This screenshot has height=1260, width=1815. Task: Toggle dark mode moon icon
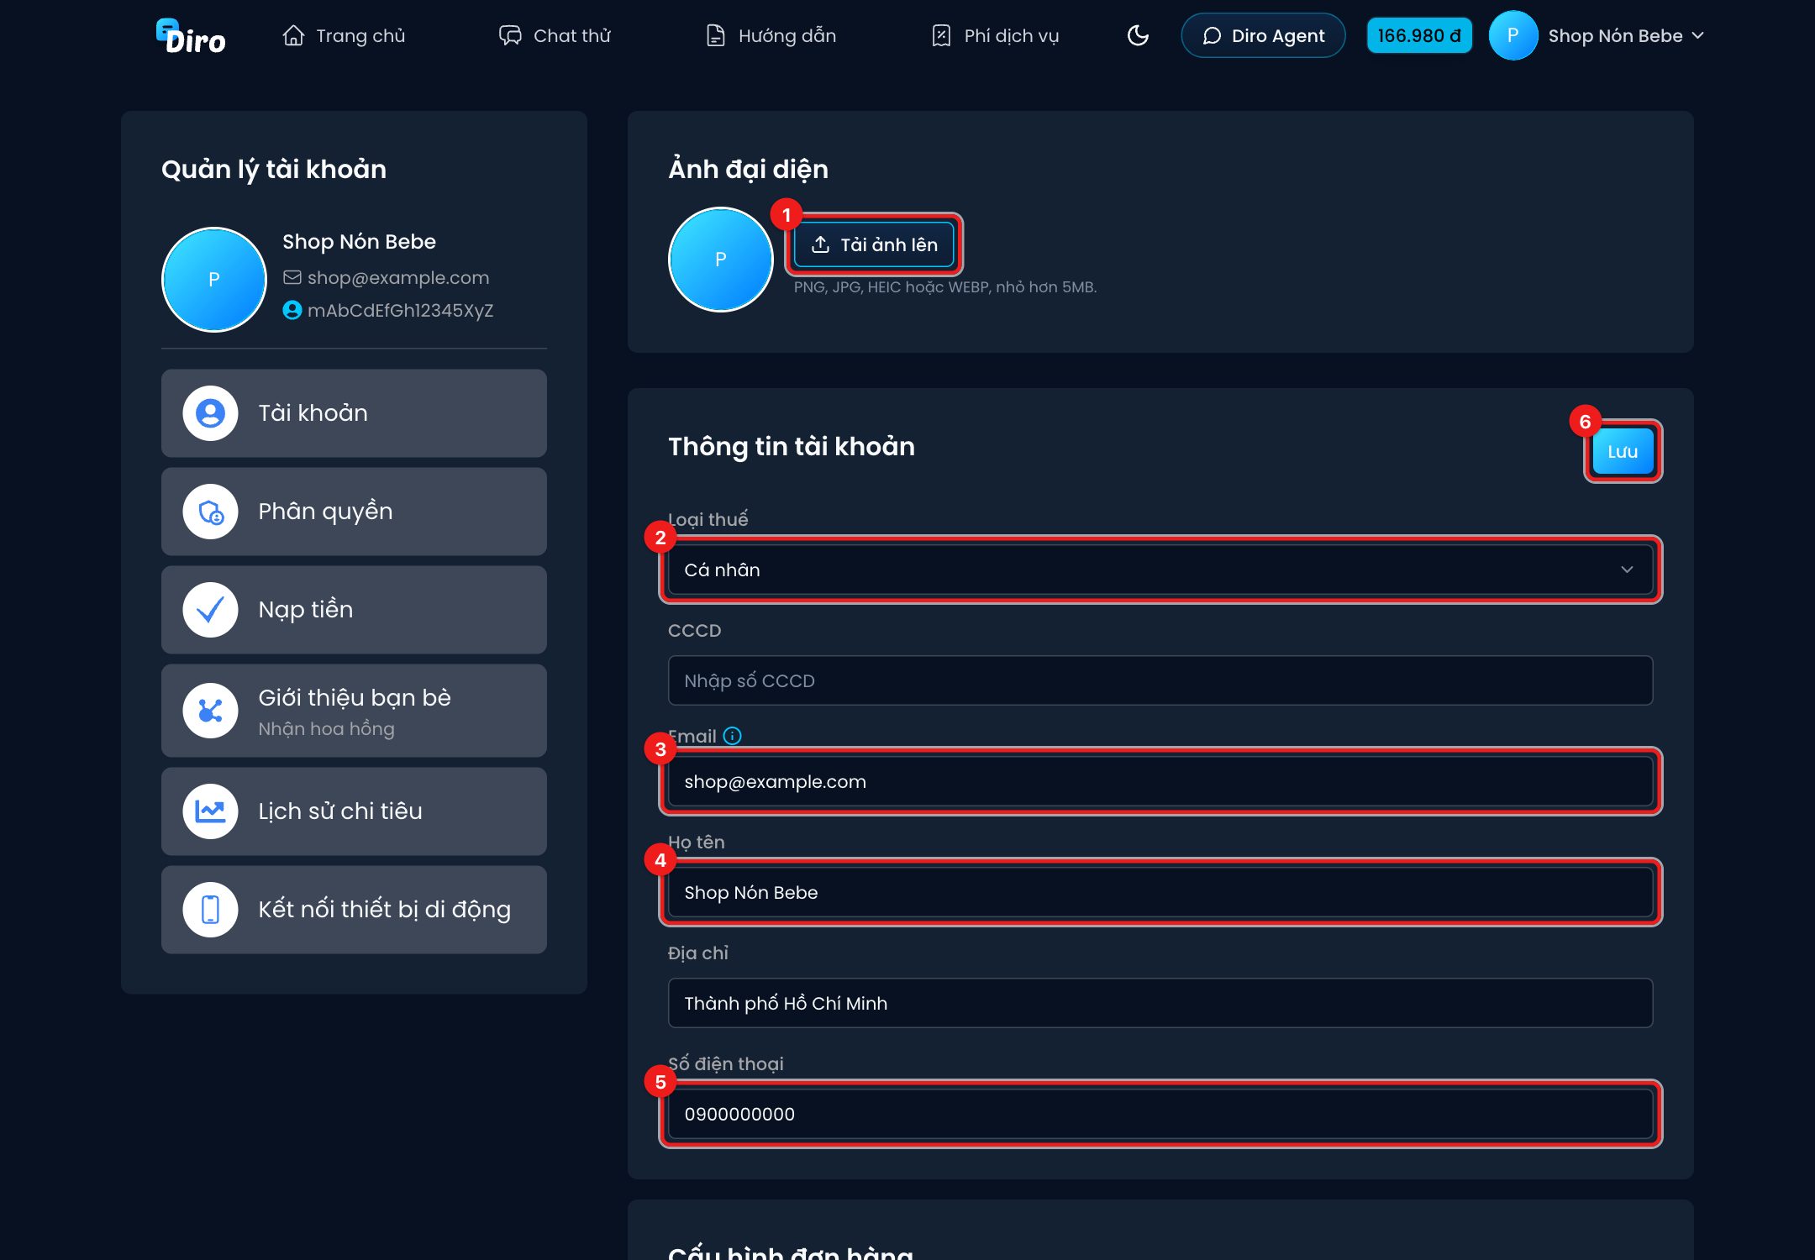click(x=1138, y=35)
